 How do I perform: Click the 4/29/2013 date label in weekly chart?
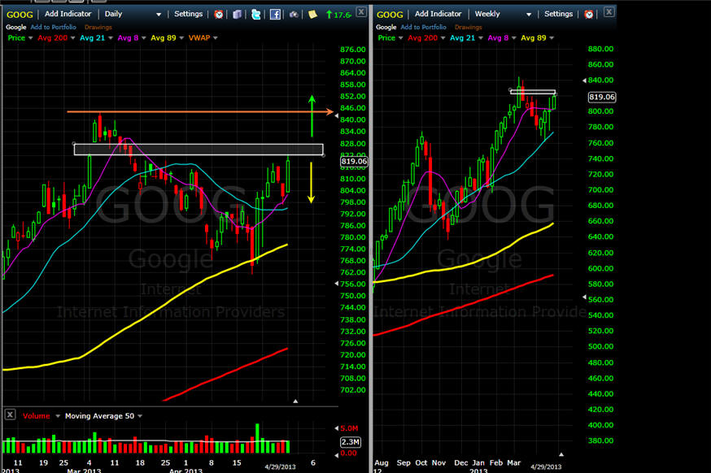coord(546,466)
